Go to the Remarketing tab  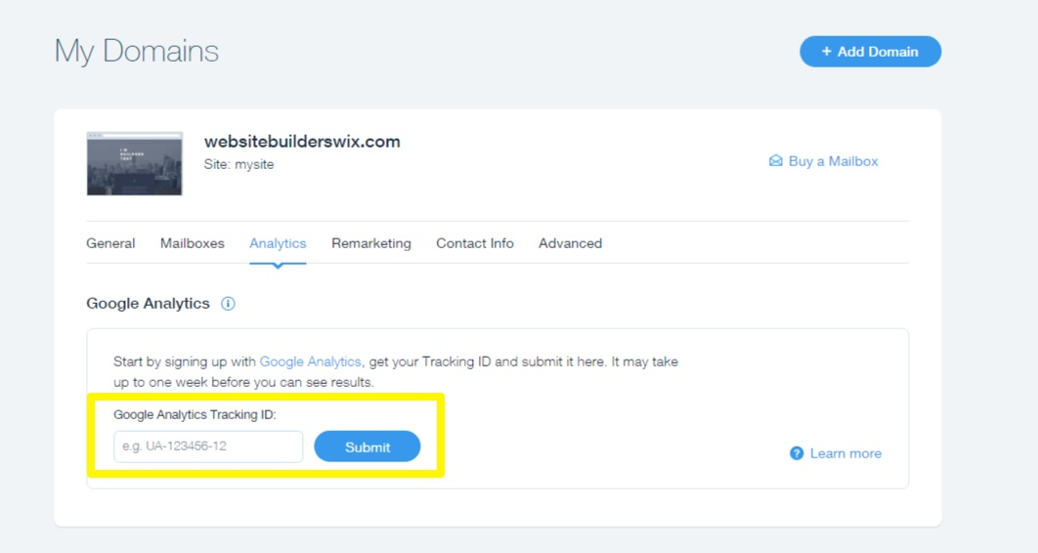[x=370, y=243]
